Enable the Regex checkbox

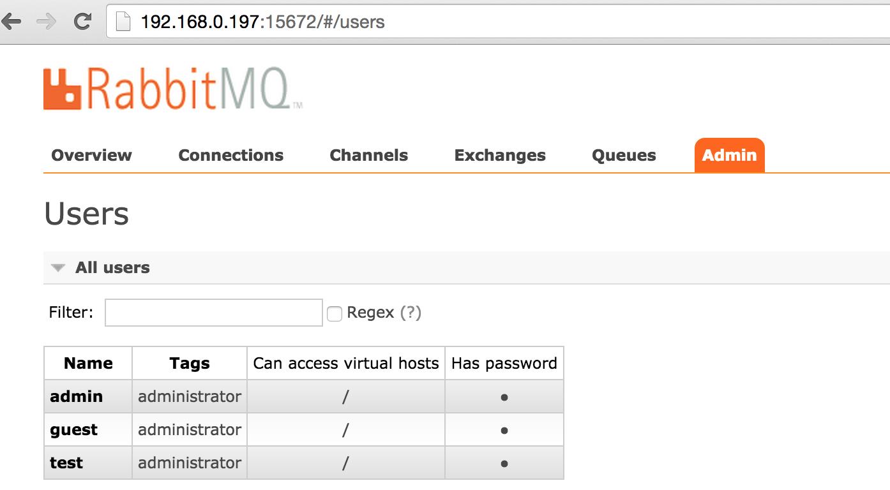pyautogui.click(x=335, y=313)
